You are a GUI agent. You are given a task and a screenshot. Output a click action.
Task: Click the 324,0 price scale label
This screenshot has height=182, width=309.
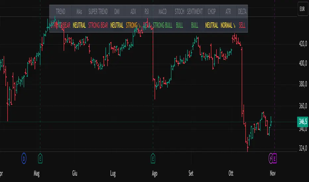[x=301, y=148]
